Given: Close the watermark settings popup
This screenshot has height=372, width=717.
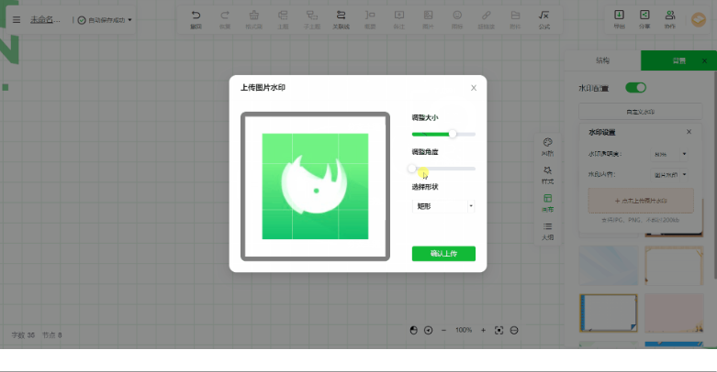Looking at the screenshot, I should click(689, 132).
